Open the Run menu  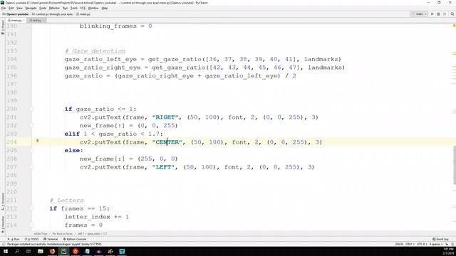click(x=65, y=8)
